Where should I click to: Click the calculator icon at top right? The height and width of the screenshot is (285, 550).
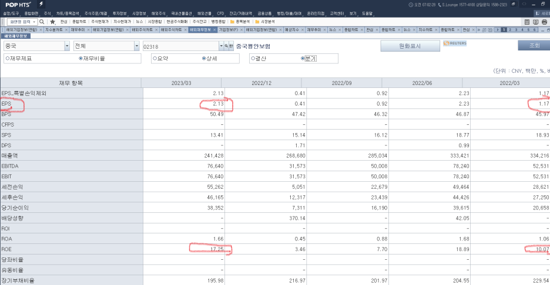[527, 22]
